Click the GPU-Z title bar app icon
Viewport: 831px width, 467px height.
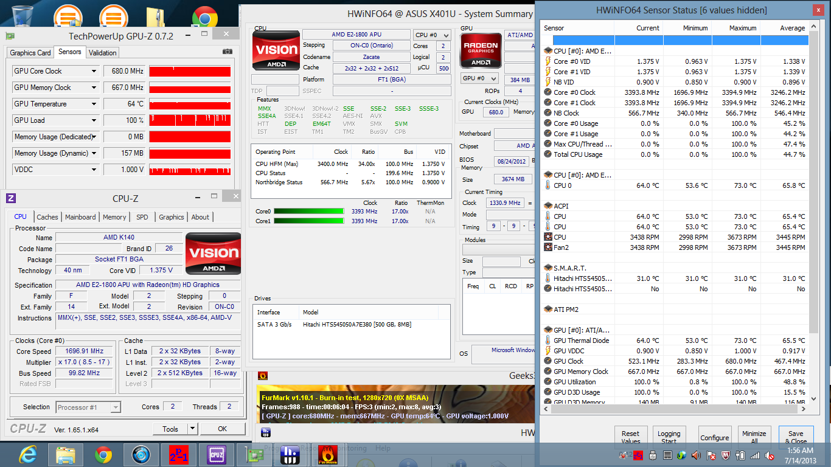(x=10, y=36)
